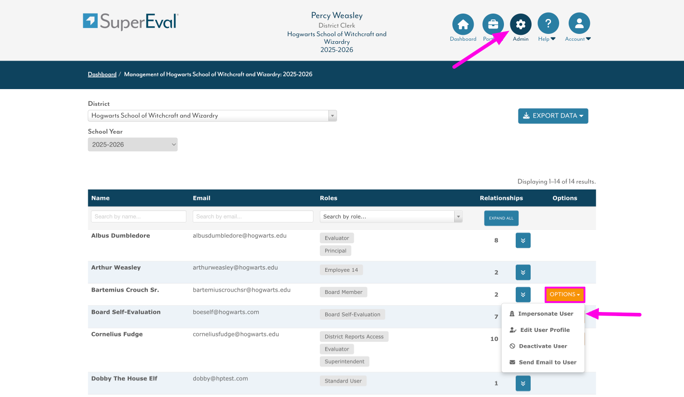The width and height of the screenshot is (684, 397).
Task: Open the Account person icon
Action: (x=579, y=23)
